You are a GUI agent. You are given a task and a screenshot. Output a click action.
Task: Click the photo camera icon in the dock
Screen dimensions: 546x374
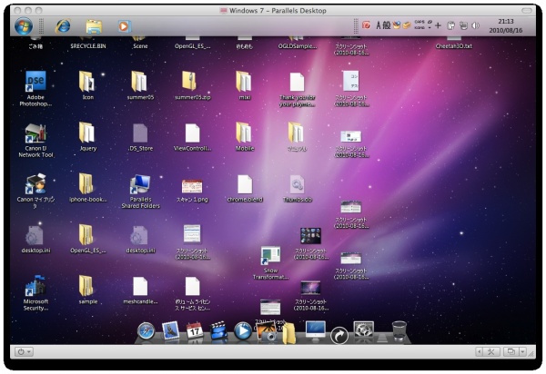[267, 331]
